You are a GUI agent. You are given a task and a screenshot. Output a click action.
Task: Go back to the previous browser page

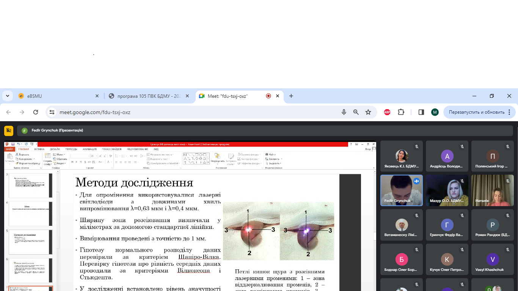8,112
